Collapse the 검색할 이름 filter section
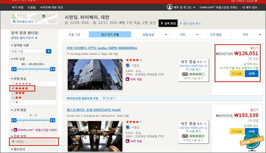This screenshot has width=266, height=153. [20, 45]
